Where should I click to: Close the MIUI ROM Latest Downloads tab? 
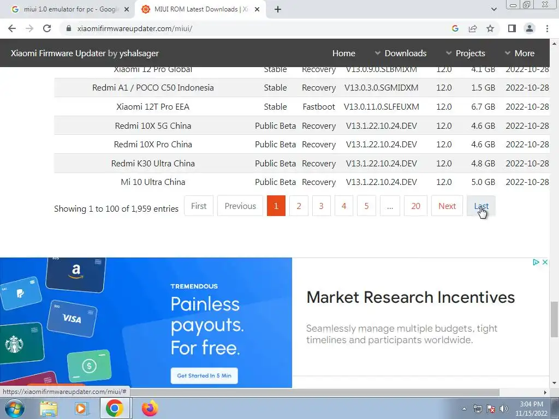point(257,9)
